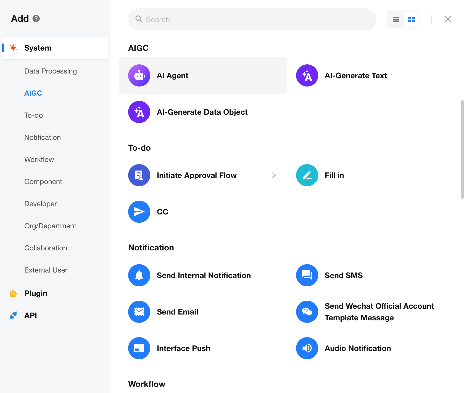Pick the Send Email envelope icon
This screenshot has width=464, height=393.
click(139, 312)
